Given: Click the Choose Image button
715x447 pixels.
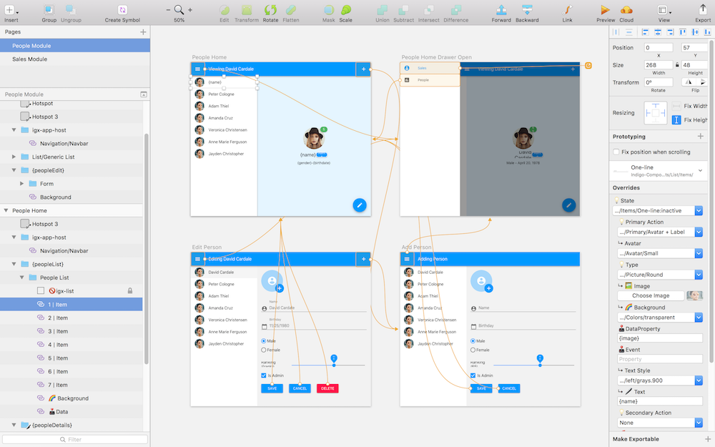Looking at the screenshot, I should click(x=651, y=295).
